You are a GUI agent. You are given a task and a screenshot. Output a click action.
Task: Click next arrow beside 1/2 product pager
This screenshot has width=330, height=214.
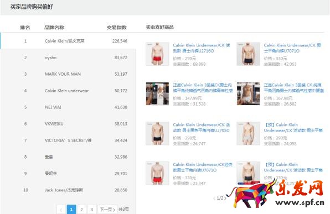click(x=225, y=198)
